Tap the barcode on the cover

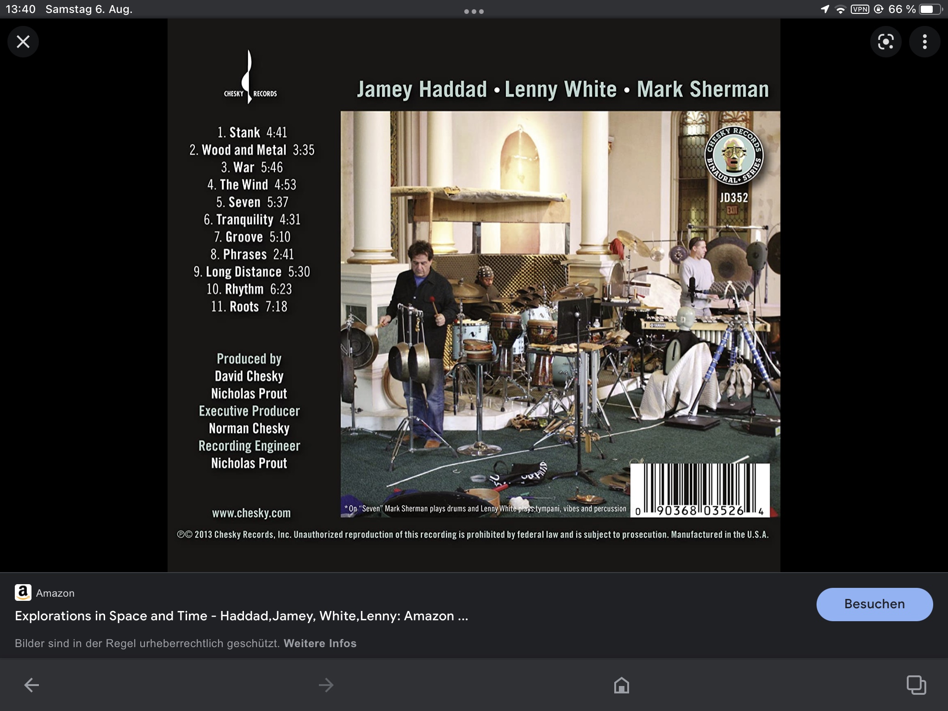click(700, 490)
